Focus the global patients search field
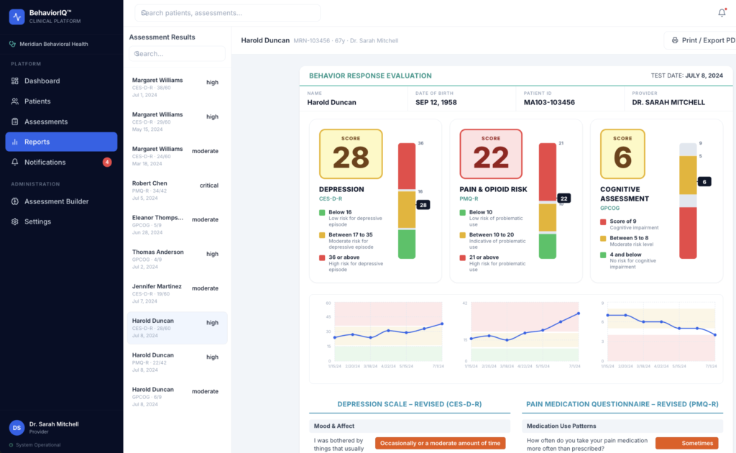This screenshot has width=736, height=453. [228, 13]
